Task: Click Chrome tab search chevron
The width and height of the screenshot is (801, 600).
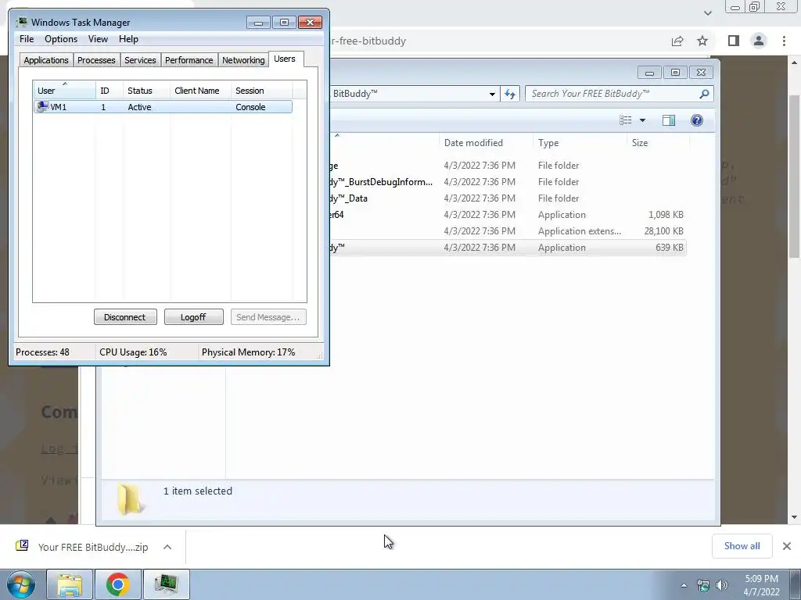Action: (x=707, y=12)
